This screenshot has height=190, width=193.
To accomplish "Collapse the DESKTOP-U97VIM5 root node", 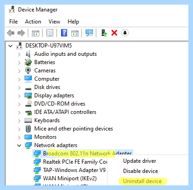I will pyautogui.click(x=11, y=46).
